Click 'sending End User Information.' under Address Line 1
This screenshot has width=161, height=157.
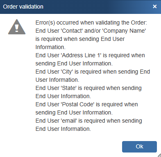[74, 63]
